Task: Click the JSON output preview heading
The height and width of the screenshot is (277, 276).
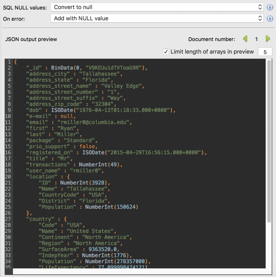Action: click(x=31, y=39)
